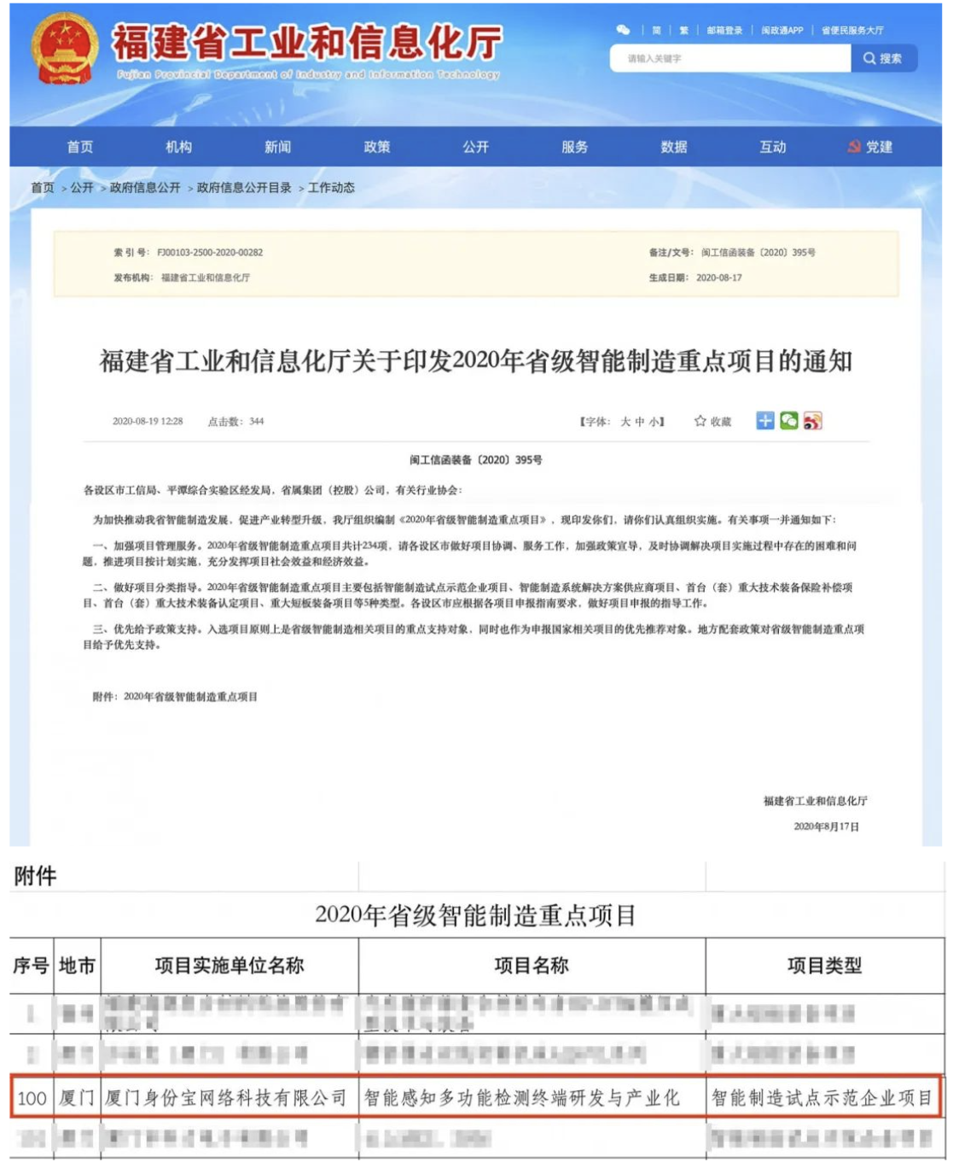Switch to traditional Chinese 繁
The image size is (959, 1168).
[x=683, y=31]
